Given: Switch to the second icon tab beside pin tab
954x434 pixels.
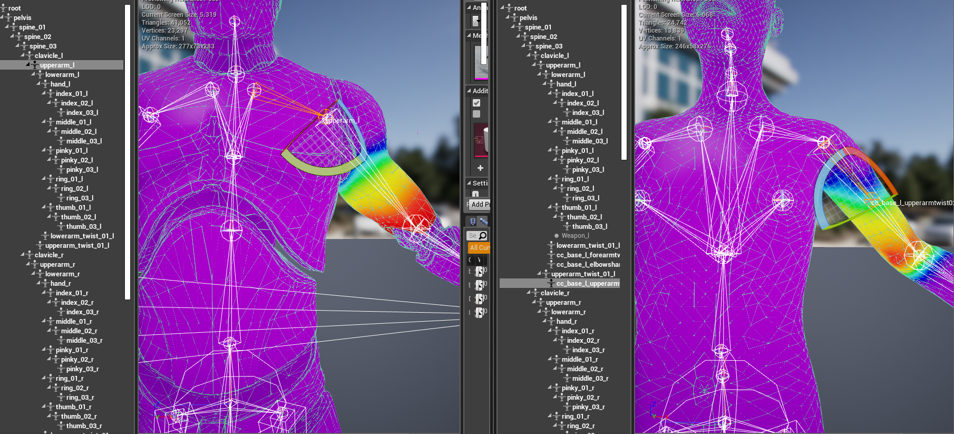Looking at the screenshot, I should pos(484,221).
